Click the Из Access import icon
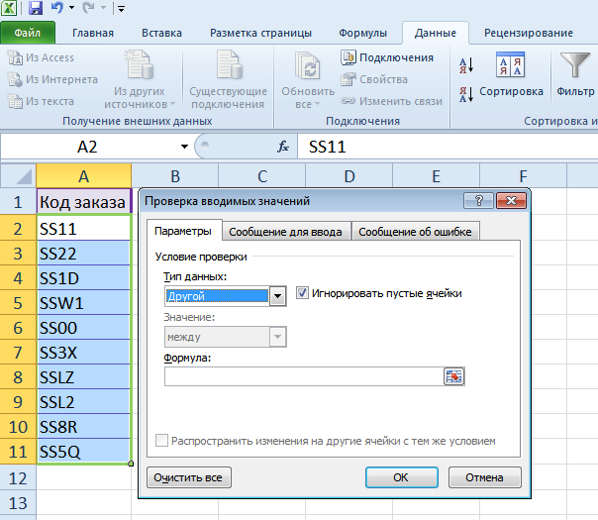Screen dimensions: 598x520 [x=15, y=58]
